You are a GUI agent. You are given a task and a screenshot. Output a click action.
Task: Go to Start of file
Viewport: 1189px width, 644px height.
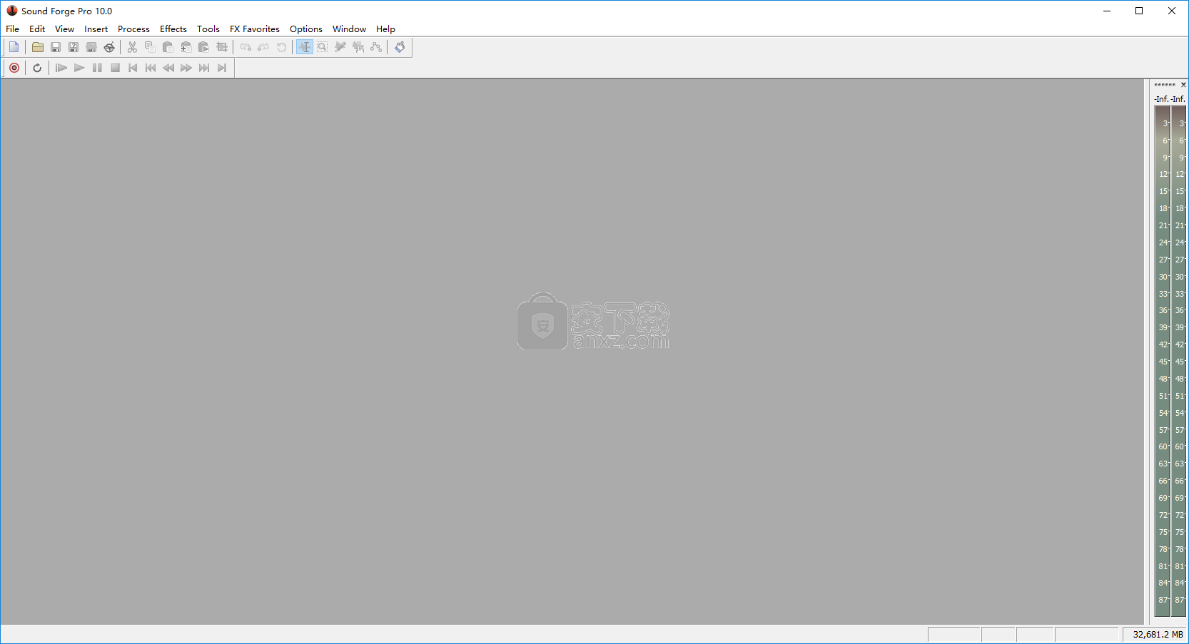click(133, 68)
